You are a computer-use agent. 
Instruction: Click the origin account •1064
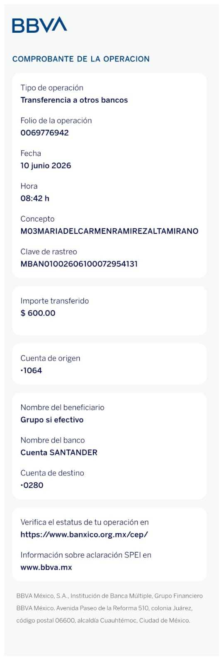tap(31, 370)
